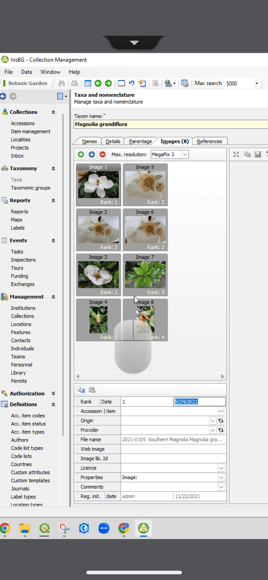Click the blue plus add button
Viewport: 268px width, 580px height.
(x=92, y=155)
